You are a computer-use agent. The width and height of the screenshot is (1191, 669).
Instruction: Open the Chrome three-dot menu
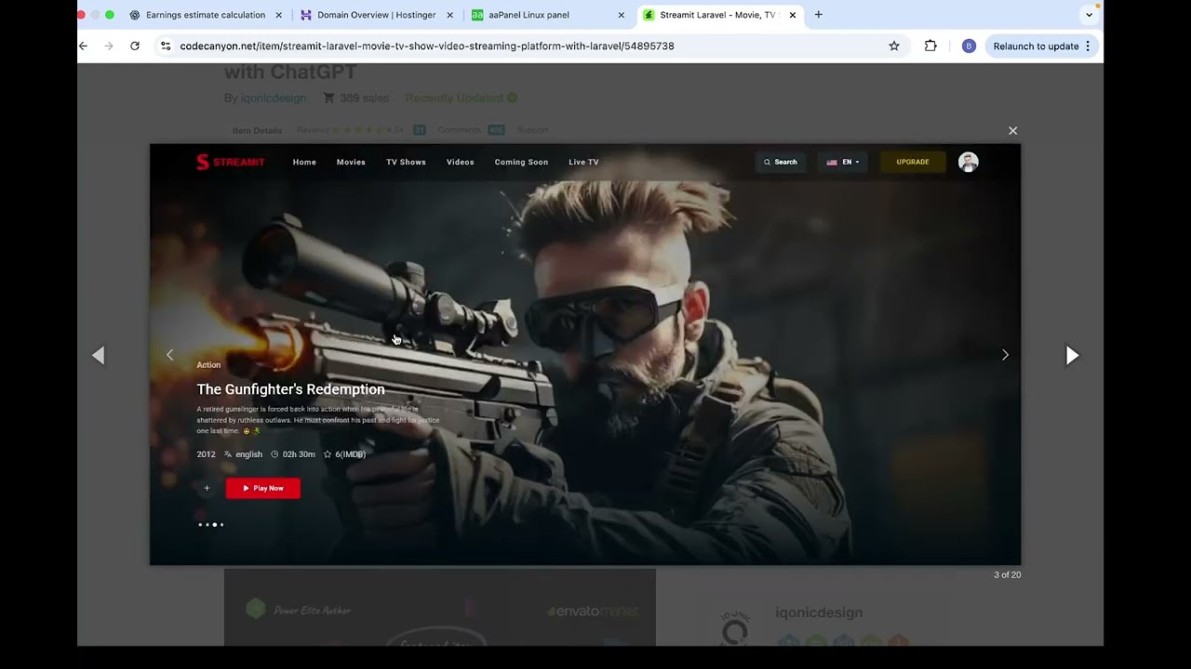(x=1088, y=46)
